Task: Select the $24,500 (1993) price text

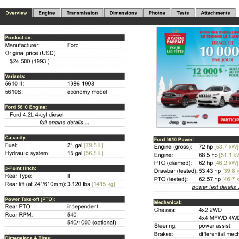Action: (x=29, y=61)
